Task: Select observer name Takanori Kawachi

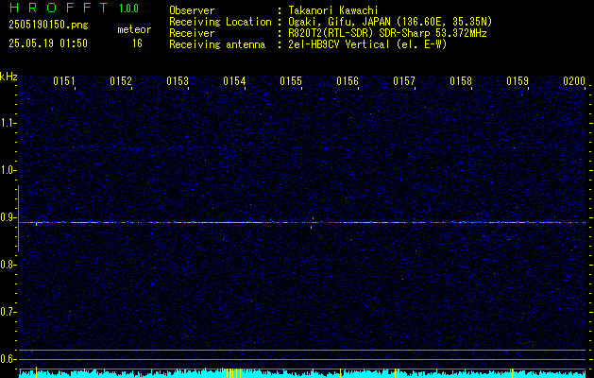Action: pos(333,10)
